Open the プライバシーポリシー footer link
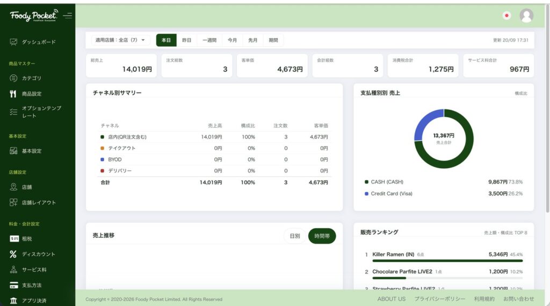Viewport: 550px width, 306px height. click(440, 299)
